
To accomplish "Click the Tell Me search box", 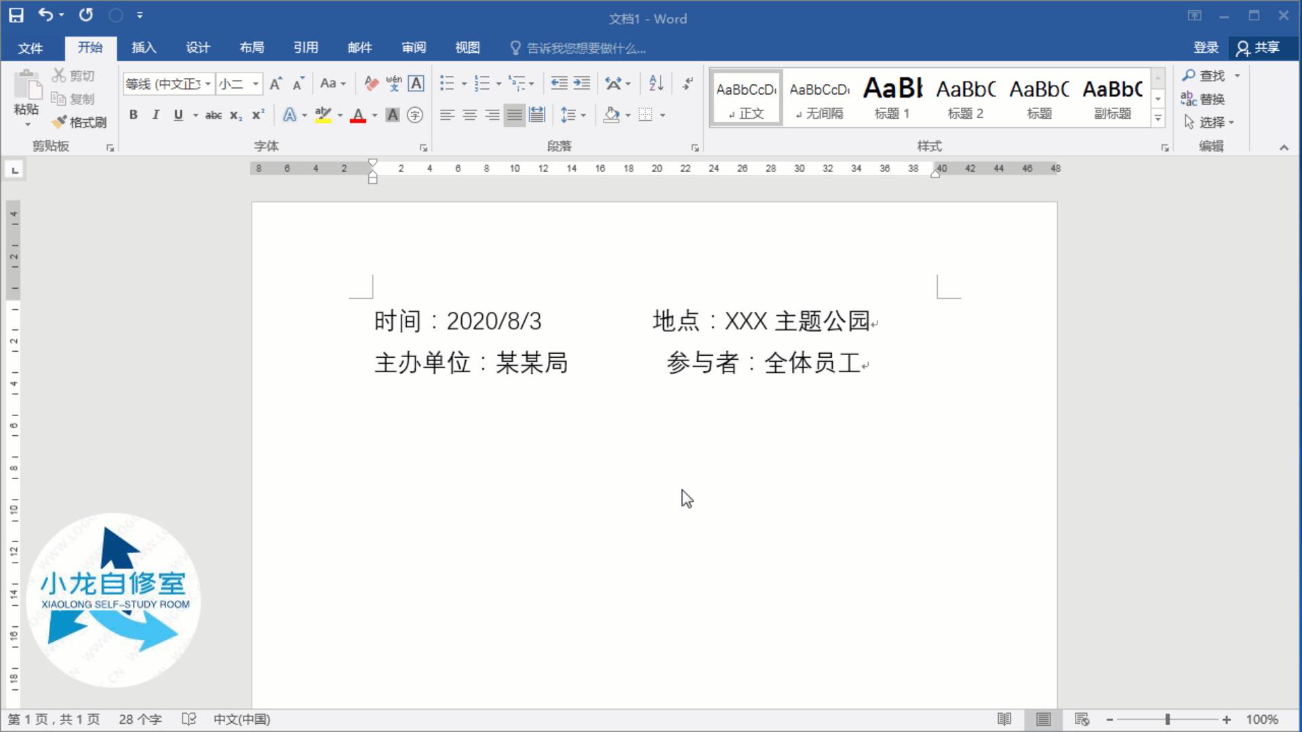I will [x=583, y=47].
